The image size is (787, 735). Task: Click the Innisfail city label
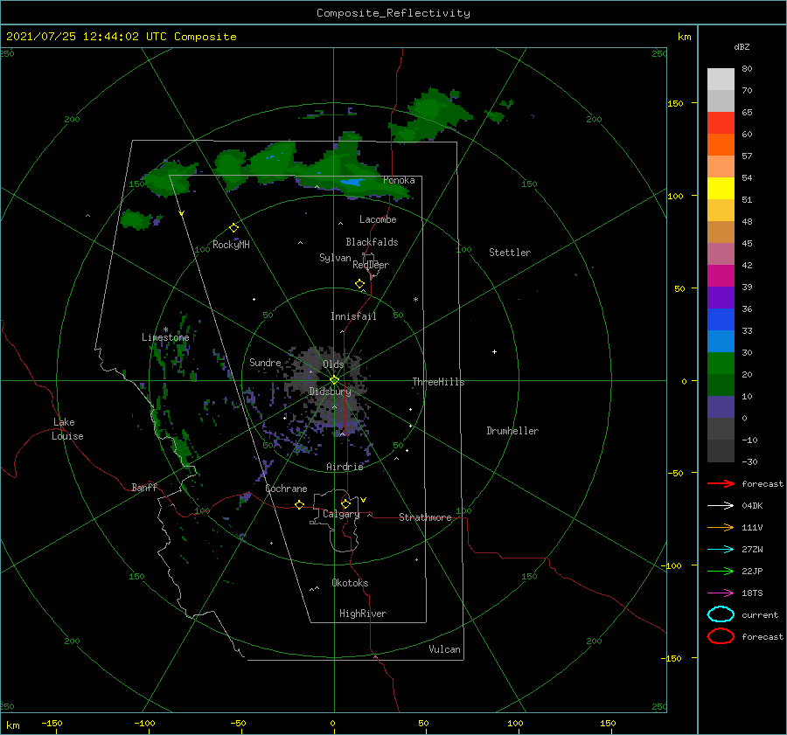click(x=353, y=316)
